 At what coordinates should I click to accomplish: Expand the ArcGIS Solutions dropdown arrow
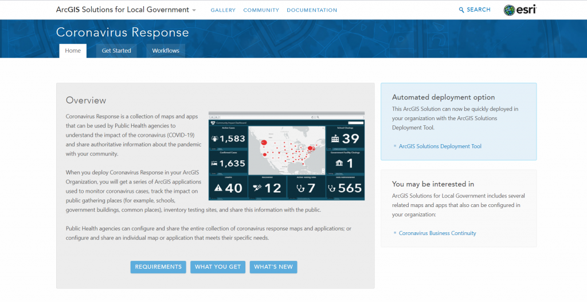tap(194, 10)
